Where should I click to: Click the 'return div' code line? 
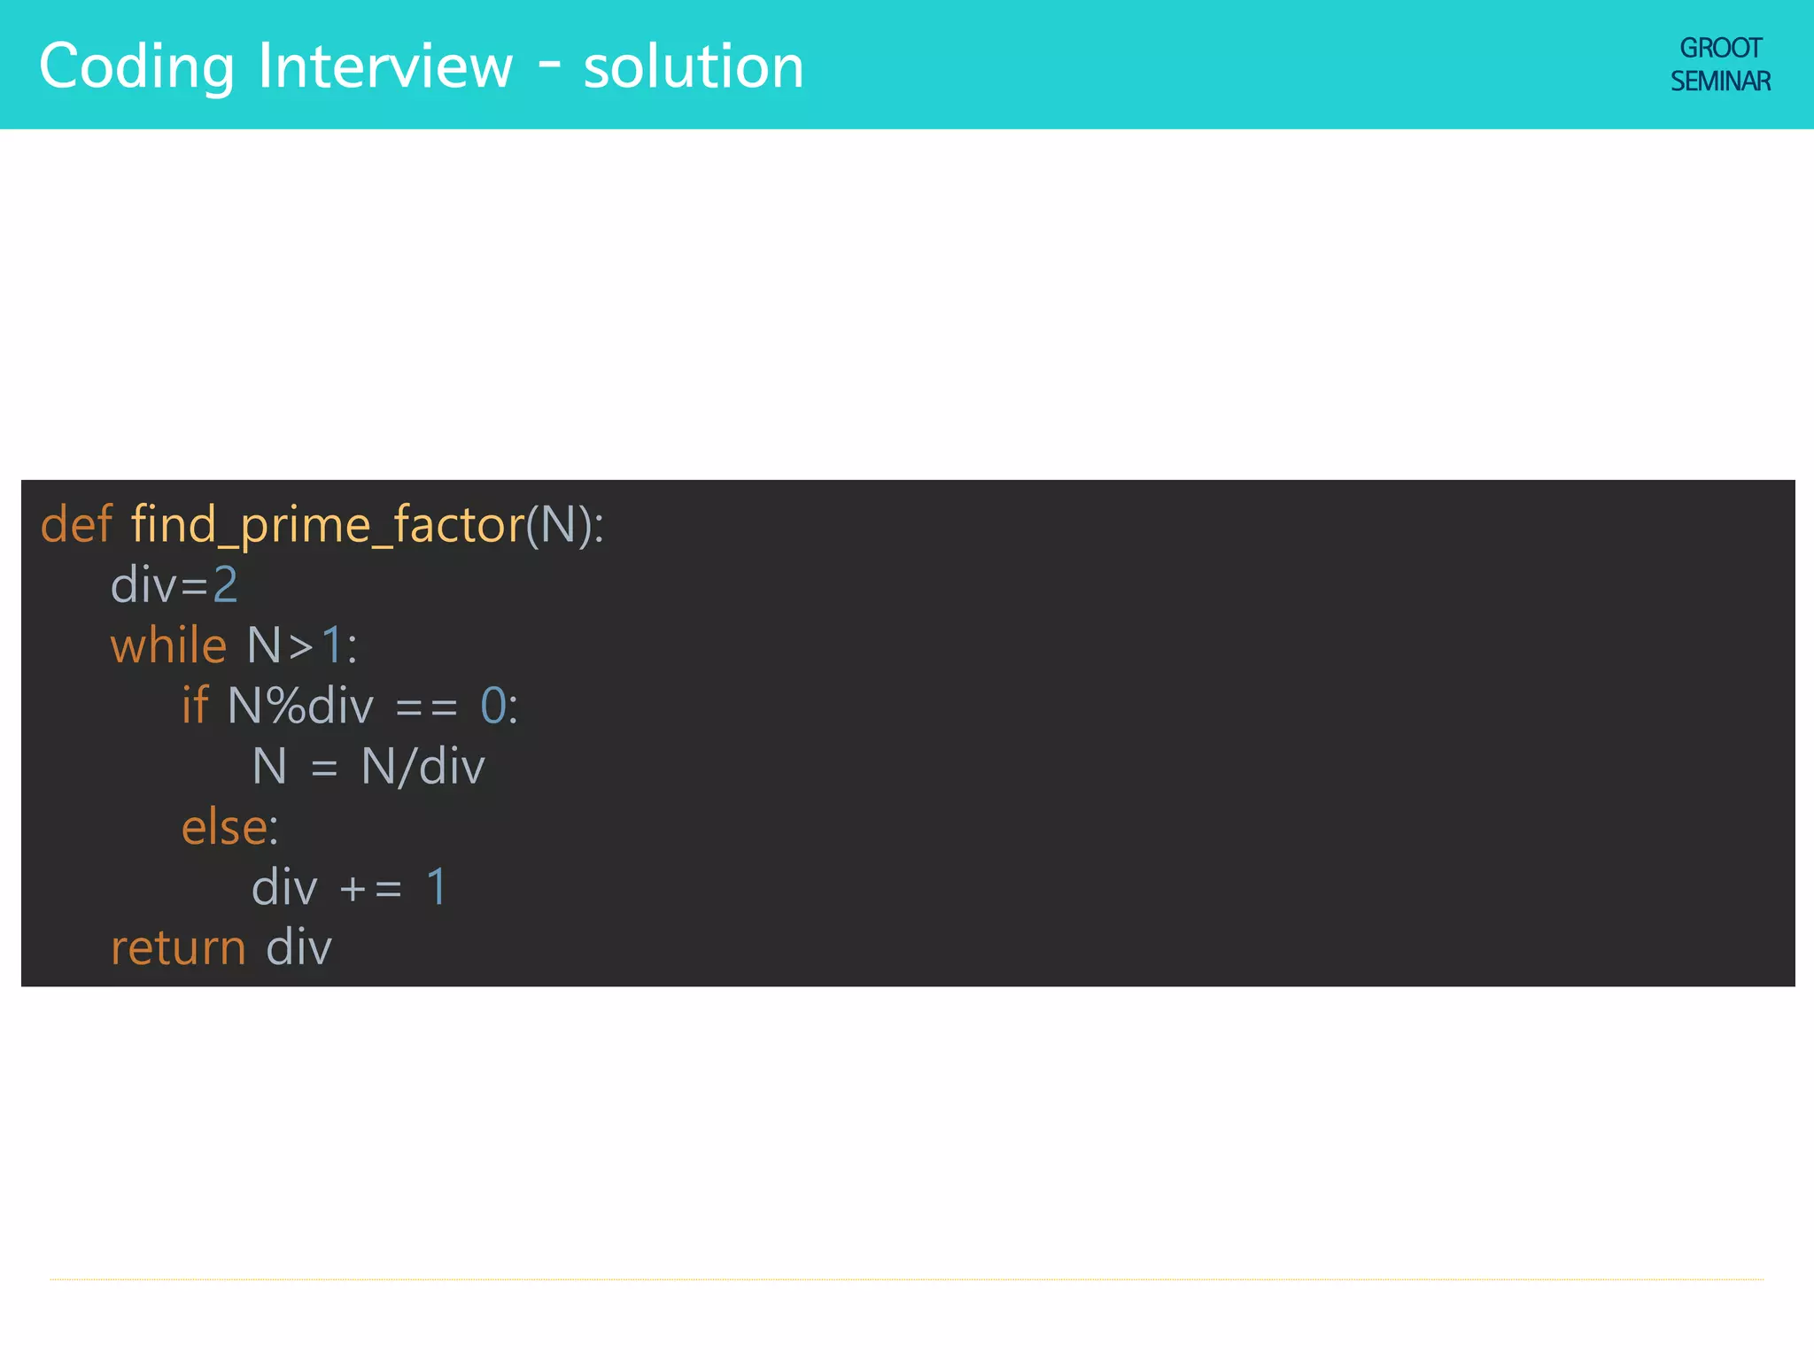click(x=221, y=948)
